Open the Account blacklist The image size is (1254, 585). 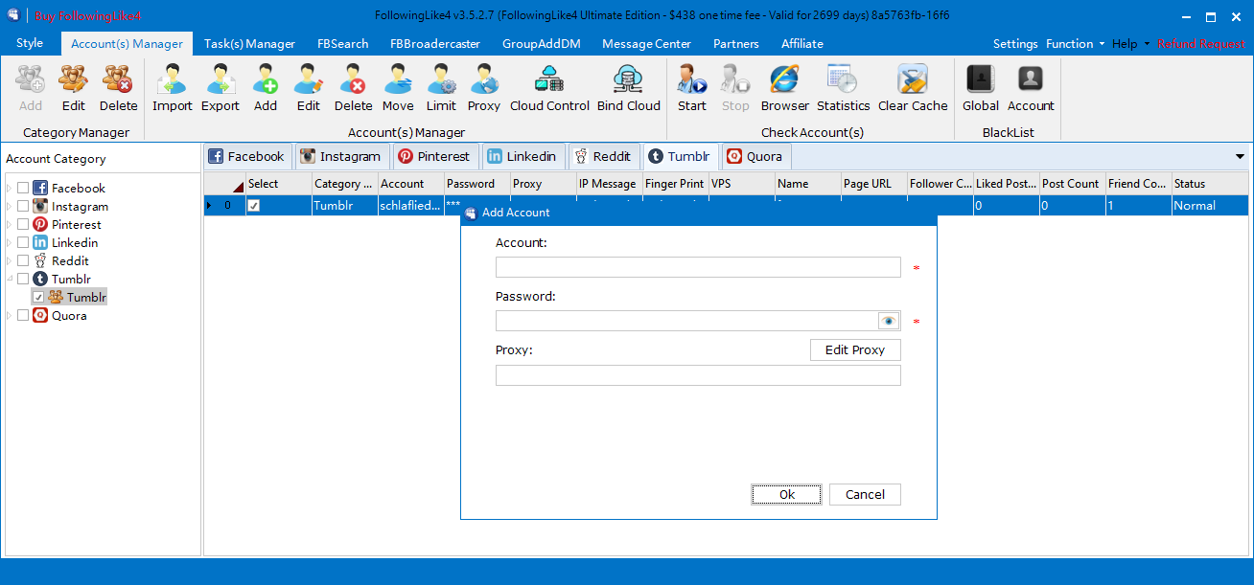(1031, 88)
